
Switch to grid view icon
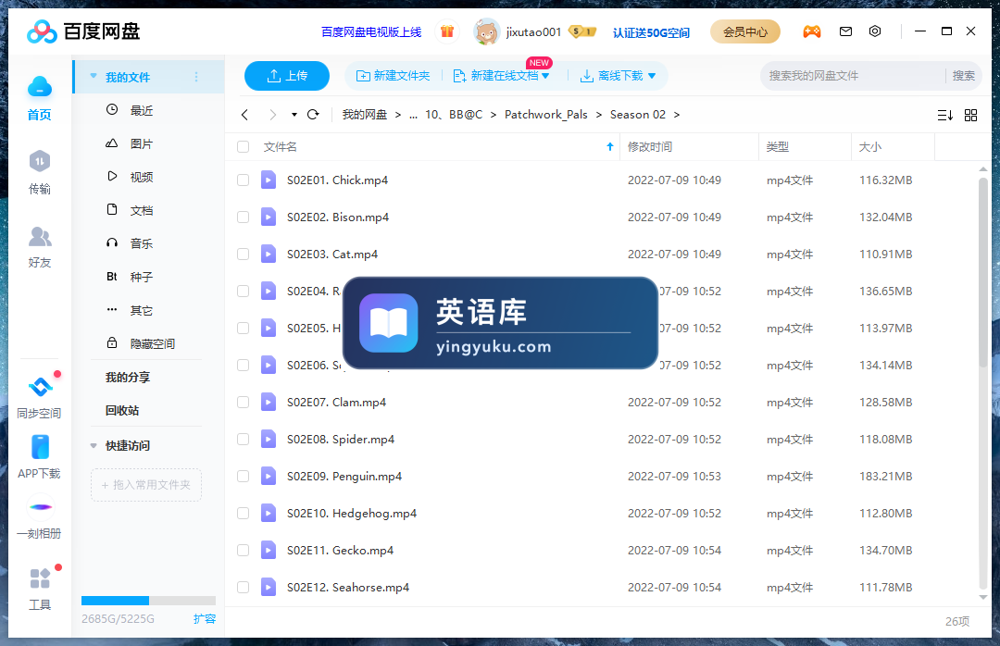(x=970, y=116)
